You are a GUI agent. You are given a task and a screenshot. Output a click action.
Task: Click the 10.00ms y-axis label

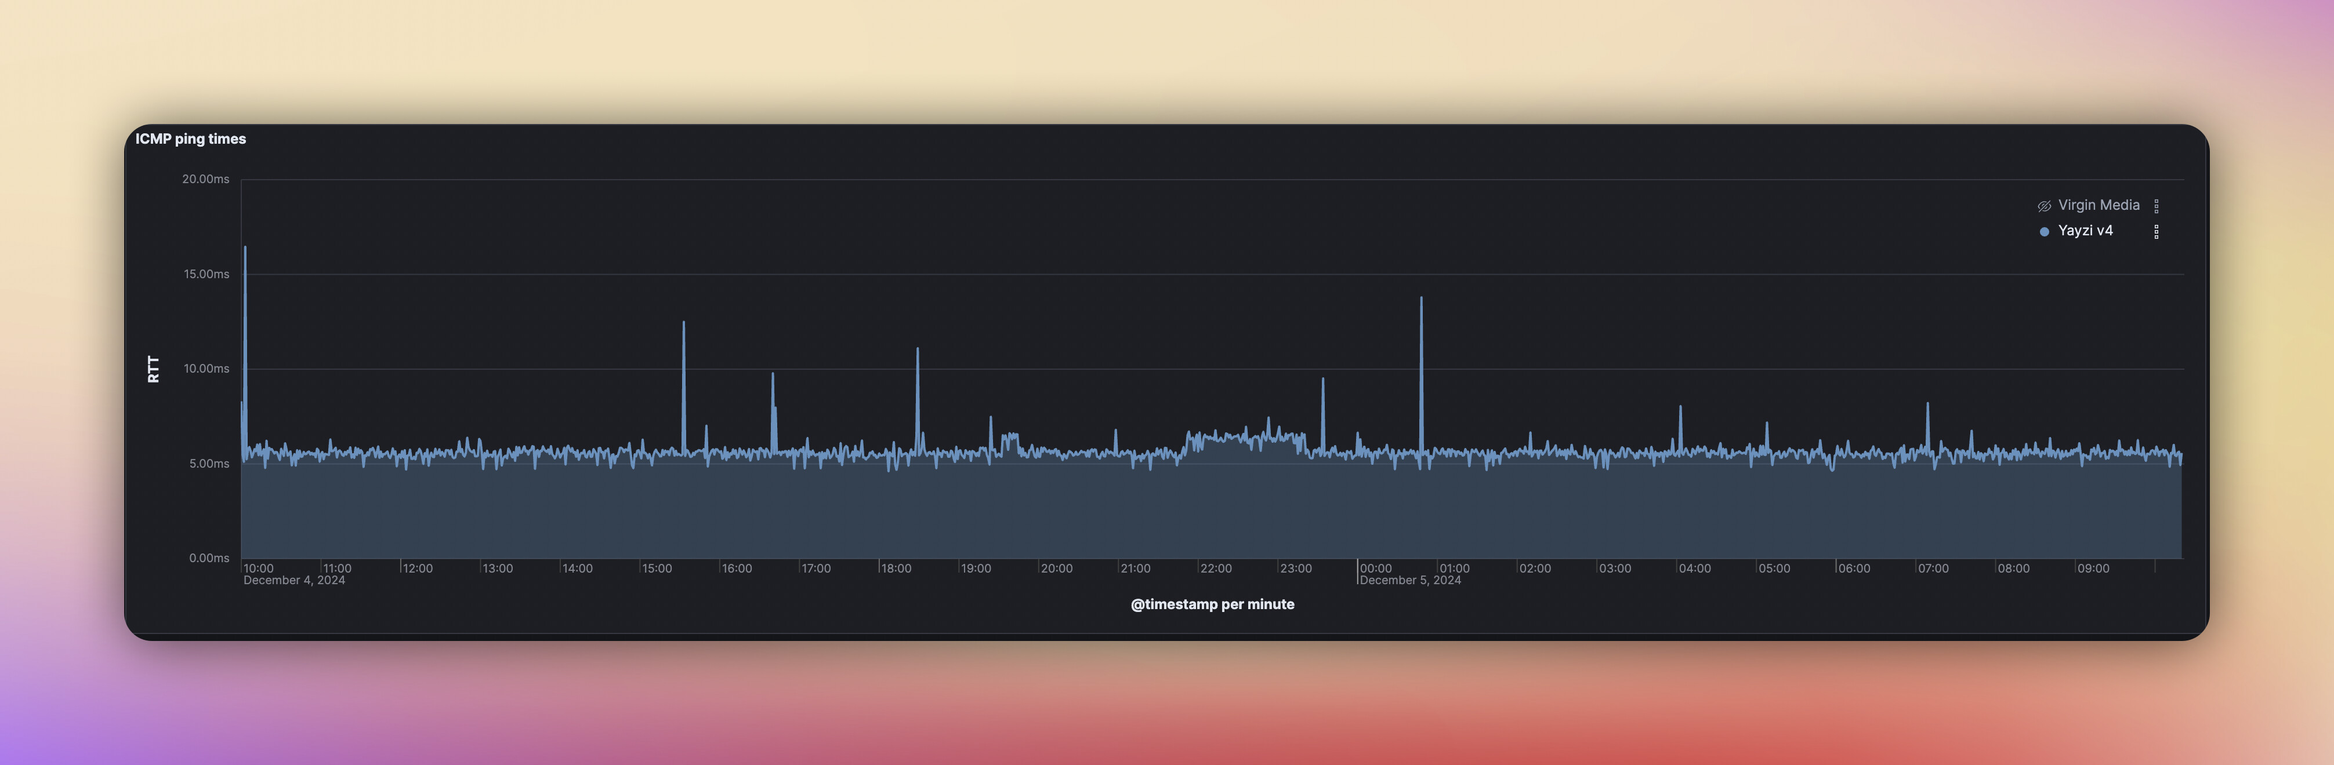[206, 369]
